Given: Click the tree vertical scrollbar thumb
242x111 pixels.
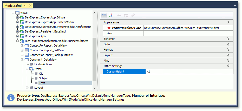Looking at the screenshot, I should point(94,59).
